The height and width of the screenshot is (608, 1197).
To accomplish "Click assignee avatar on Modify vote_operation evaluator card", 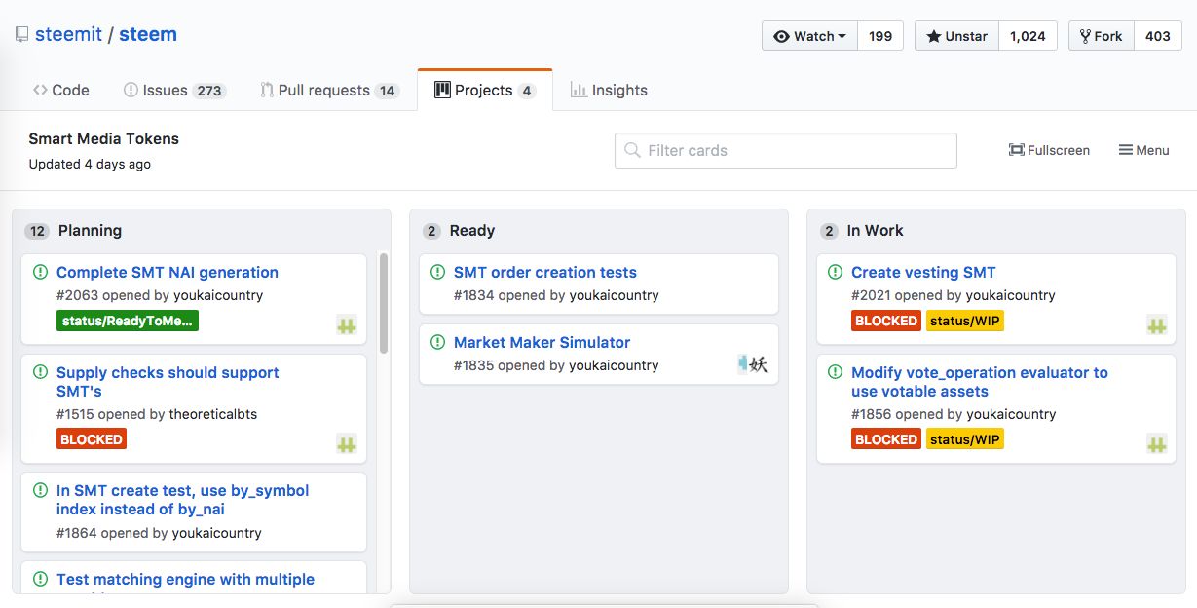I will (1156, 444).
